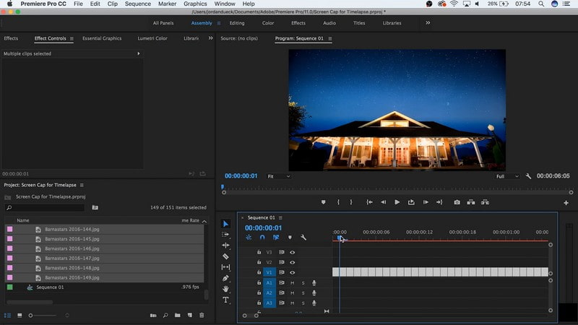The width and height of the screenshot is (578, 325).
Task: Open the Sequence menu in menu bar
Action: click(x=137, y=4)
